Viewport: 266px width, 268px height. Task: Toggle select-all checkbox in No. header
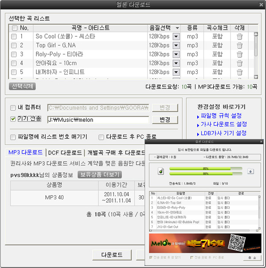pyautogui.click(x=15, y=28)
